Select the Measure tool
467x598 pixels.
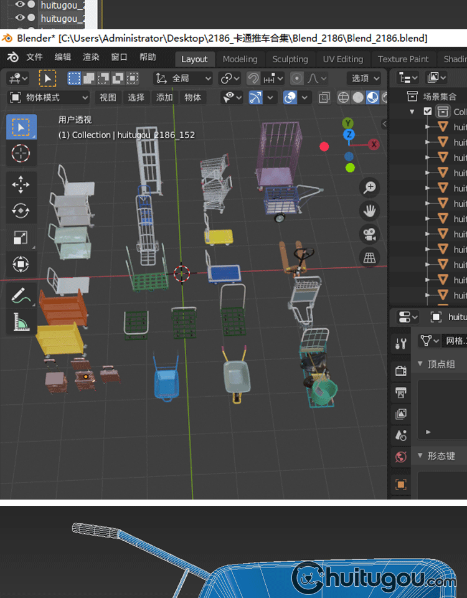pos(21,321)
